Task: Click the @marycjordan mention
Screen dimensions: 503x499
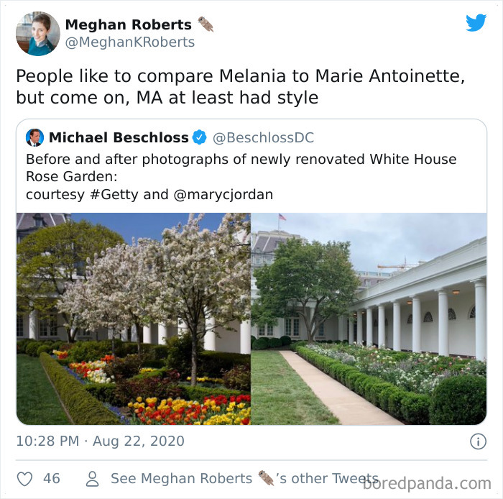Action: [x=223, y=195]
